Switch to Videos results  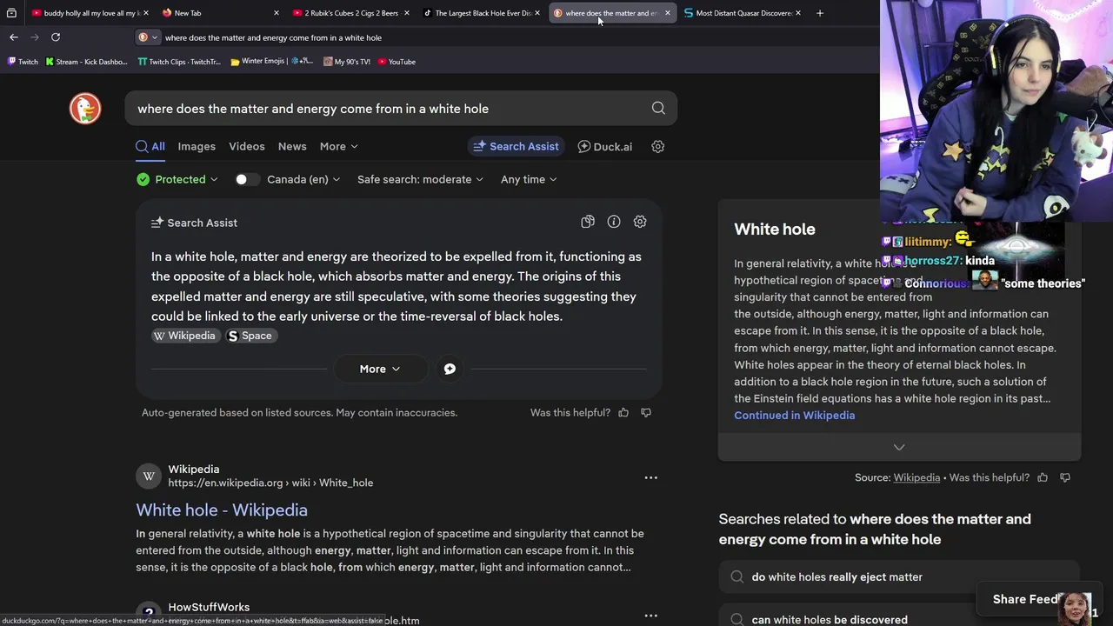(247, 146)
